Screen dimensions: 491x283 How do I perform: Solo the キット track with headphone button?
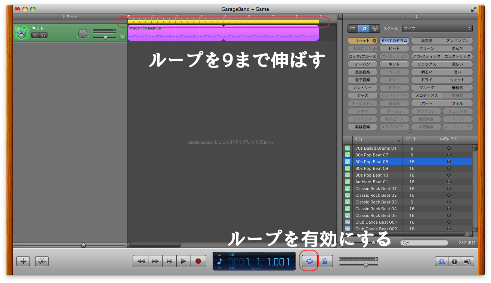43,35
